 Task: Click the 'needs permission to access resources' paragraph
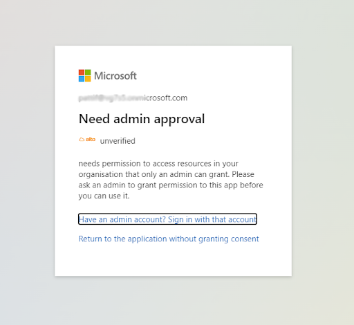171,180
